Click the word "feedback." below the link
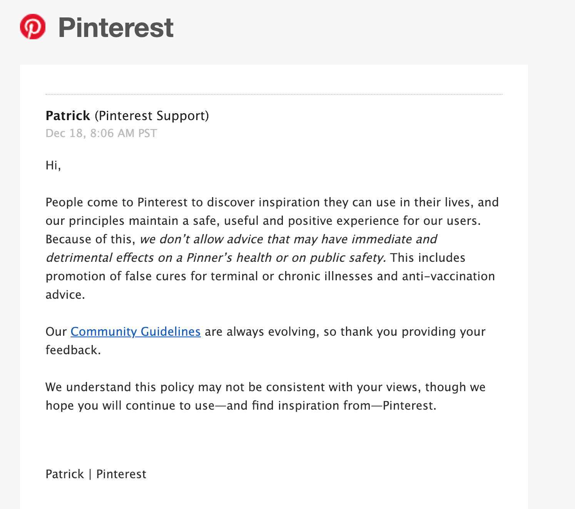 (73, 350)
